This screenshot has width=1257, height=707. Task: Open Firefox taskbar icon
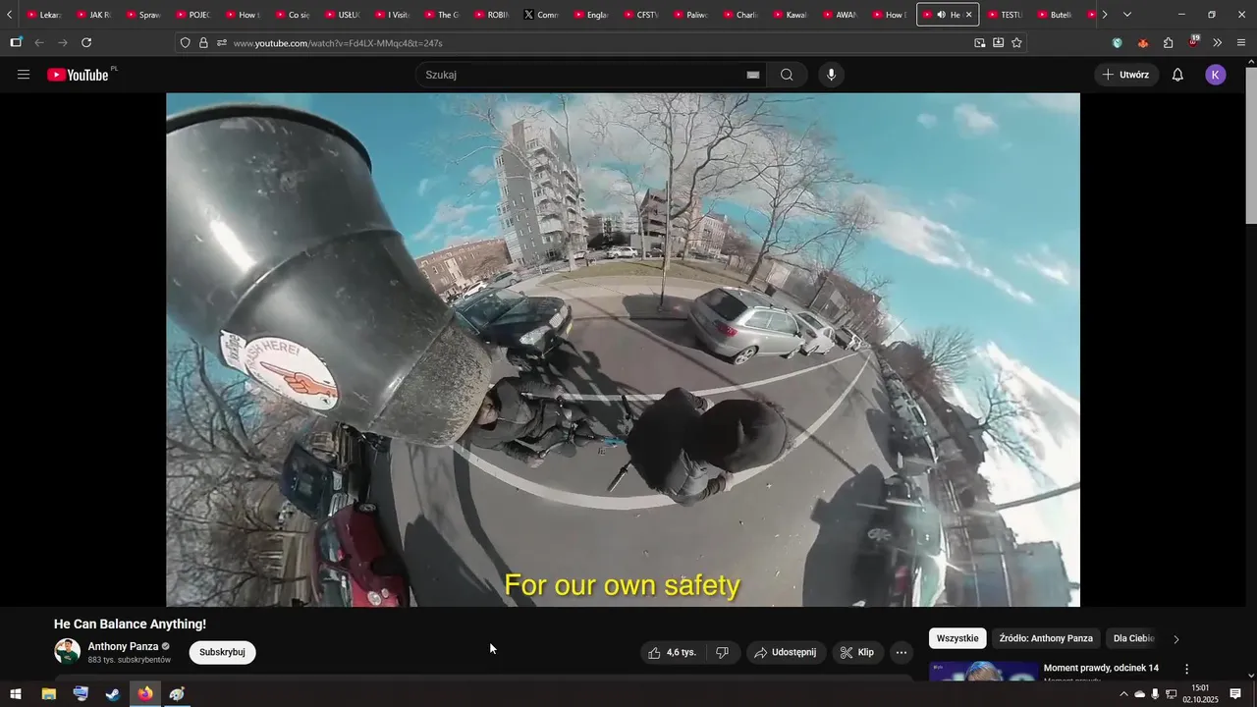145,694
